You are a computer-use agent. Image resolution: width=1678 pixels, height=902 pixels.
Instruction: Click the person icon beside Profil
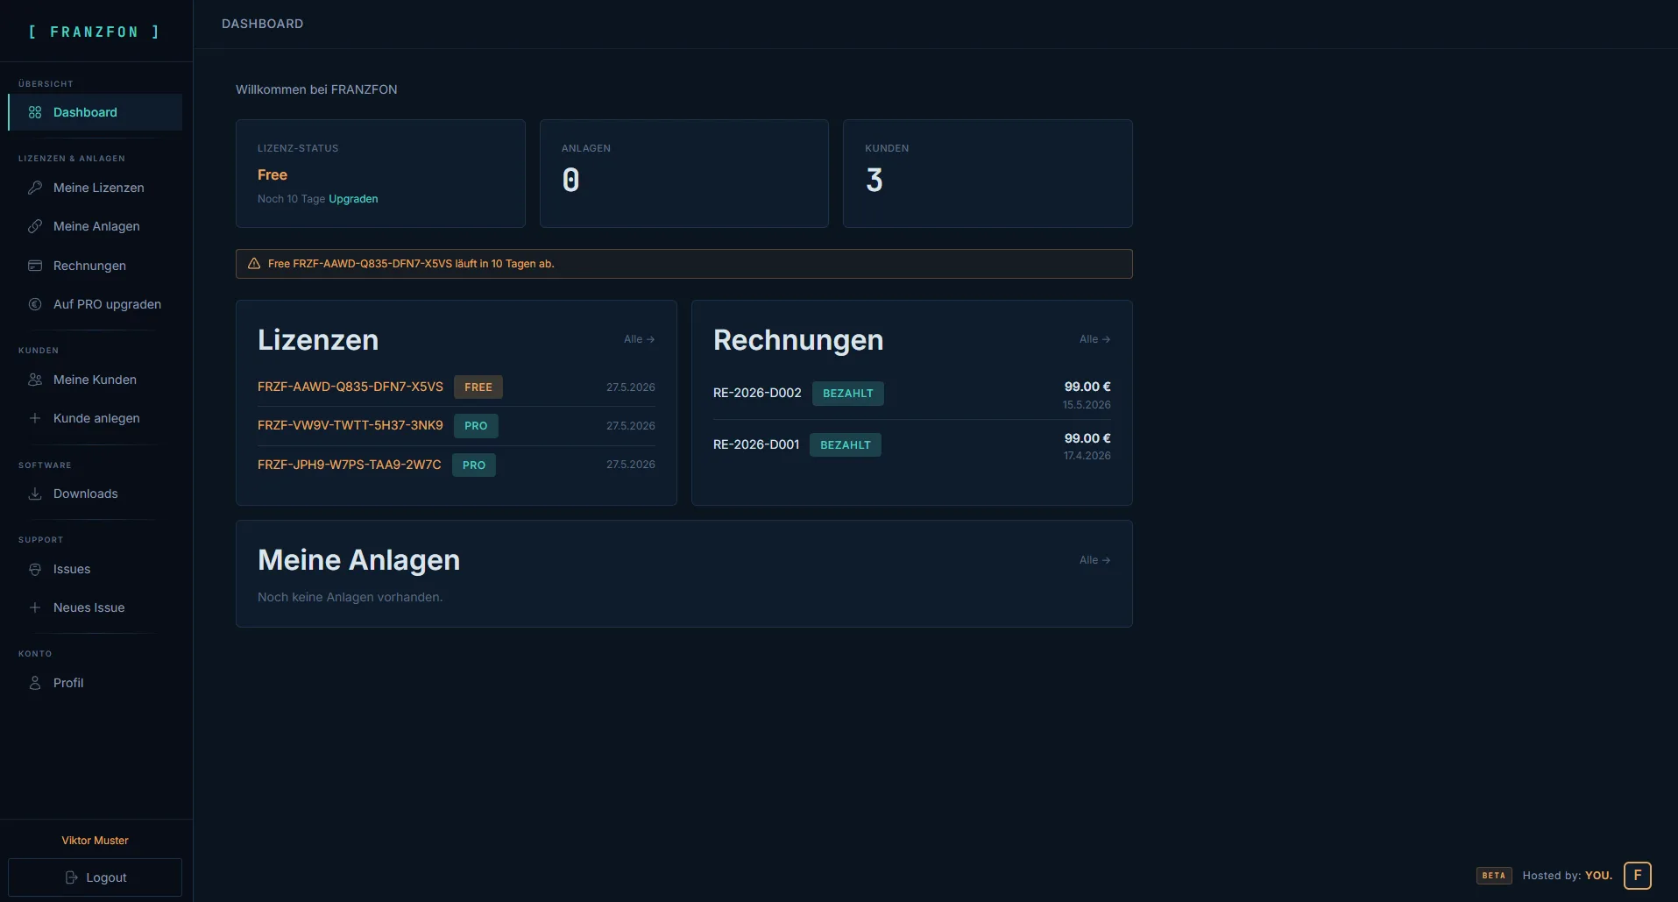click(35, 683)
